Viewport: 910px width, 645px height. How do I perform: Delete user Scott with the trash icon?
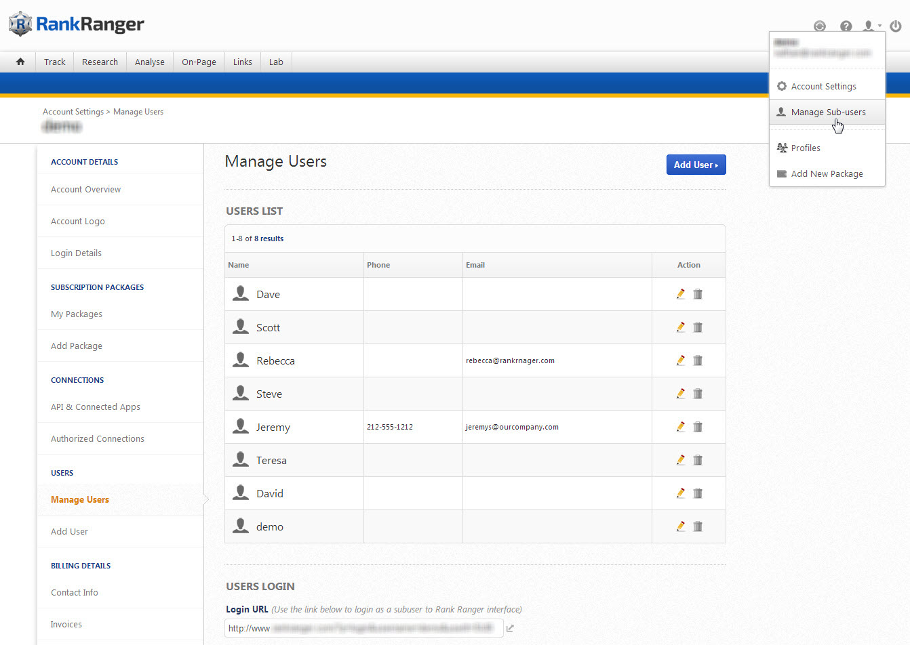click(698, 327)
